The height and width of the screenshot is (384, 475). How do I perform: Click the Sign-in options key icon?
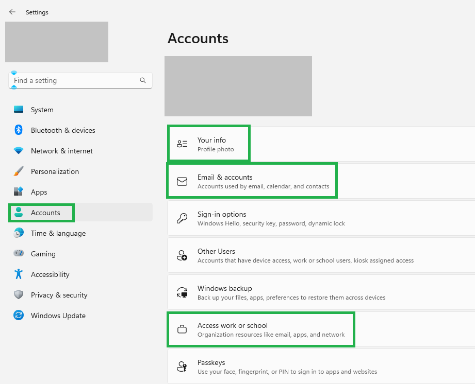click(182, 218)
